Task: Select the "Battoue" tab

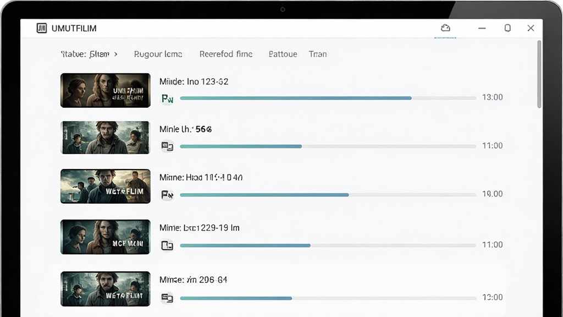Action: [283, 54]
